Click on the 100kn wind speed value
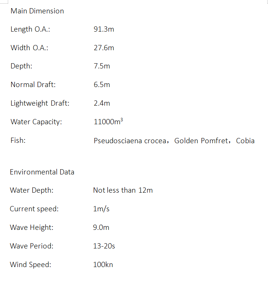 [x=103, y=265]
